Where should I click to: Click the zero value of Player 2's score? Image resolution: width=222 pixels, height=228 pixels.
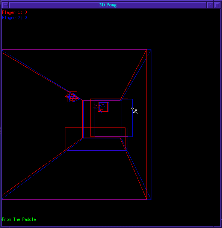coord(26,18)
